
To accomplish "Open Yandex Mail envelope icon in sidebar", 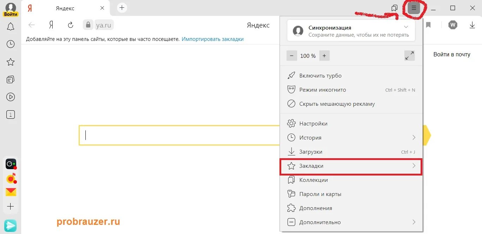I will [x=11, y=192].
